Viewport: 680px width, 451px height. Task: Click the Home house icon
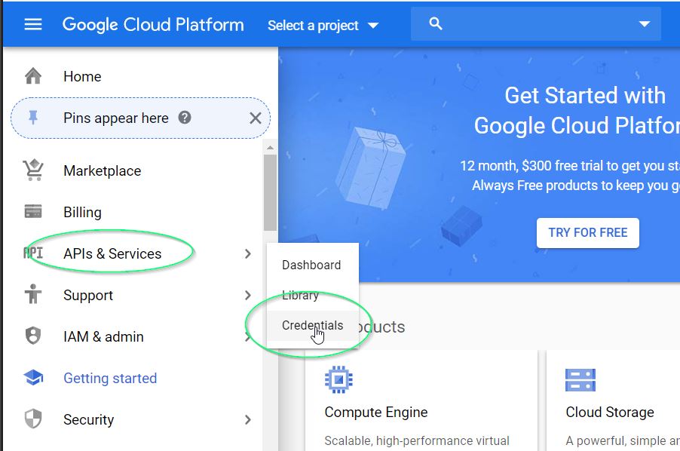(33, 76)
